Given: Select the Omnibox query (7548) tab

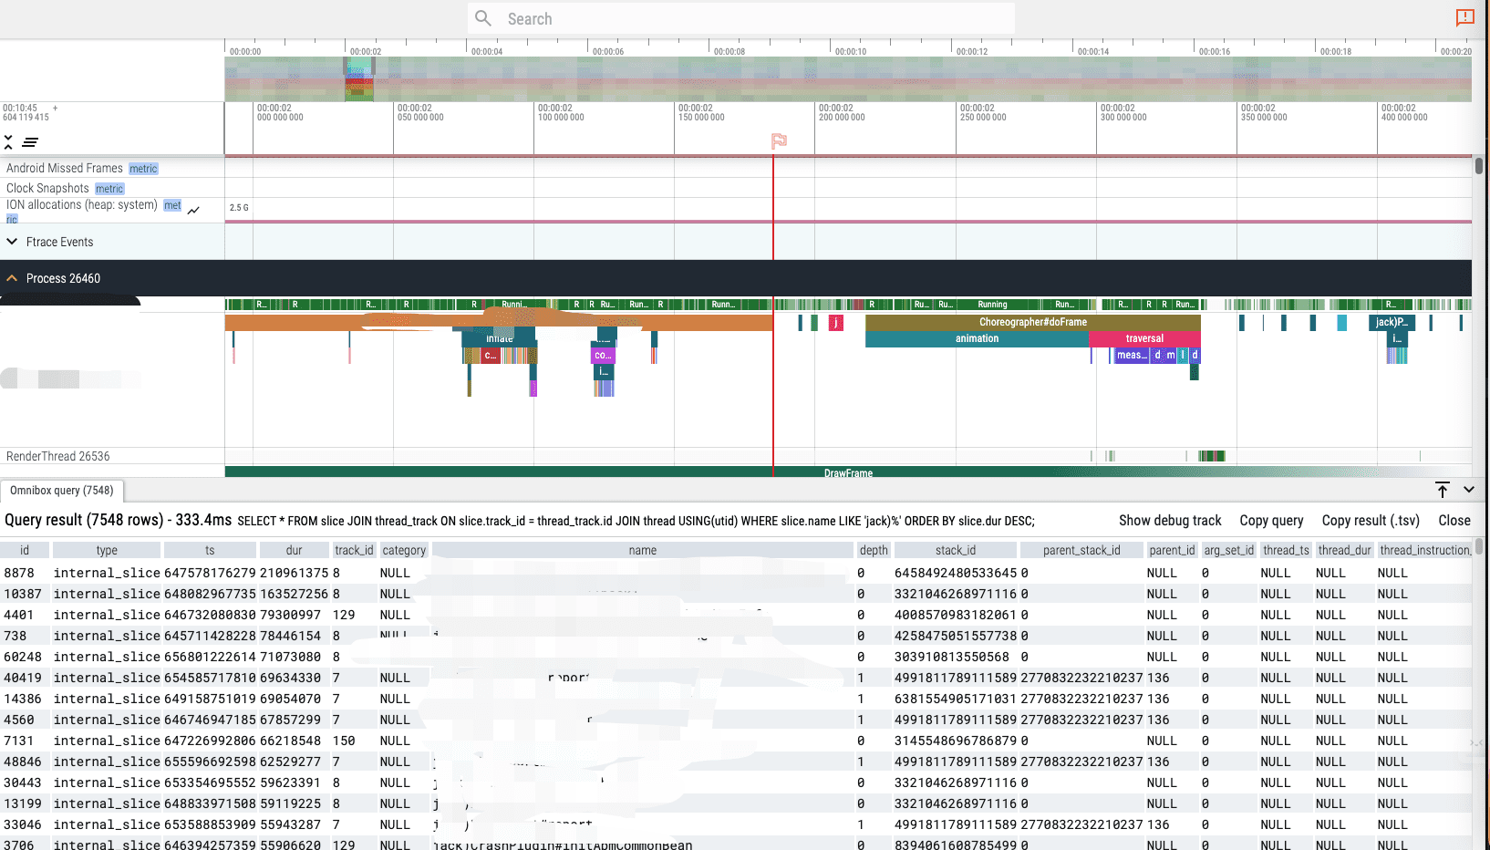Looking at the screenshot, I should 62,491.
